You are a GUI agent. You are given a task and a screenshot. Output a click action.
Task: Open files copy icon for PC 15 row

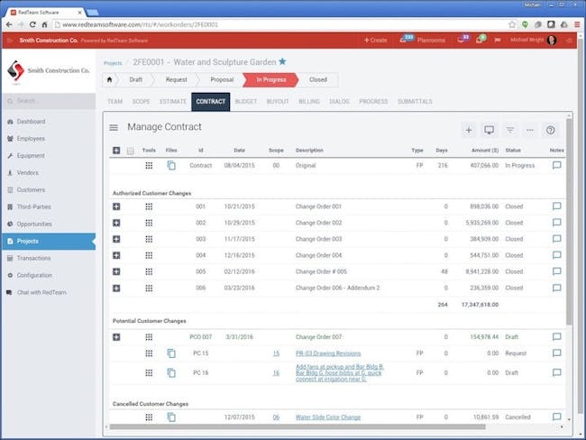click(171, 353)
